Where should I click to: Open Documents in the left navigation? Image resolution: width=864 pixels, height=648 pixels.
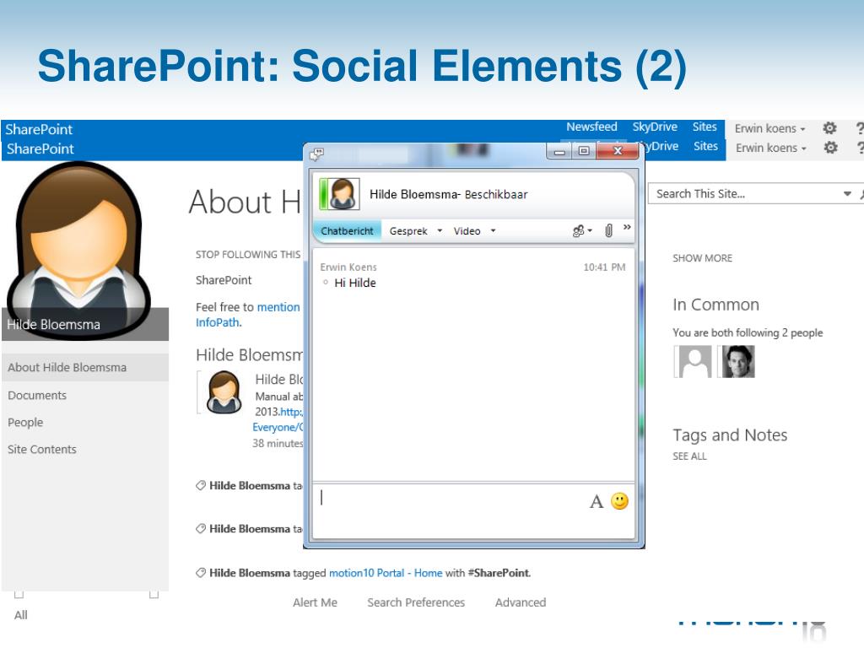pos(37,395)
